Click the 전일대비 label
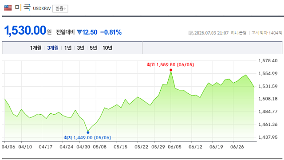 [65, 32]
